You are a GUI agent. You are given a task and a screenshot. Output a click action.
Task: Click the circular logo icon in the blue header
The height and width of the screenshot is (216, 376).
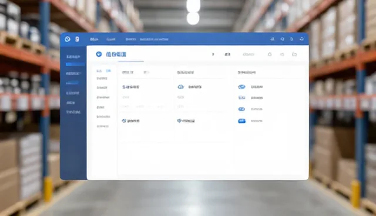[68, 39]
